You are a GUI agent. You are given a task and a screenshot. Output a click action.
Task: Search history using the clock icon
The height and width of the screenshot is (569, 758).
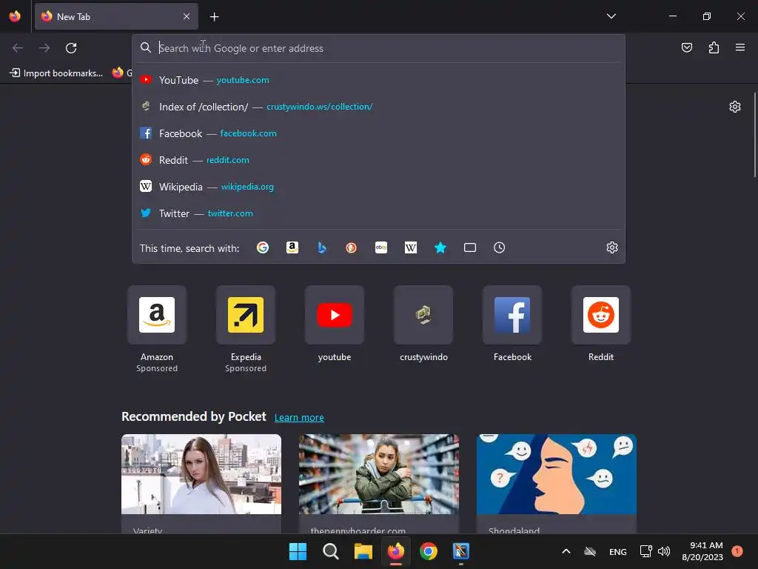point(500,247)
